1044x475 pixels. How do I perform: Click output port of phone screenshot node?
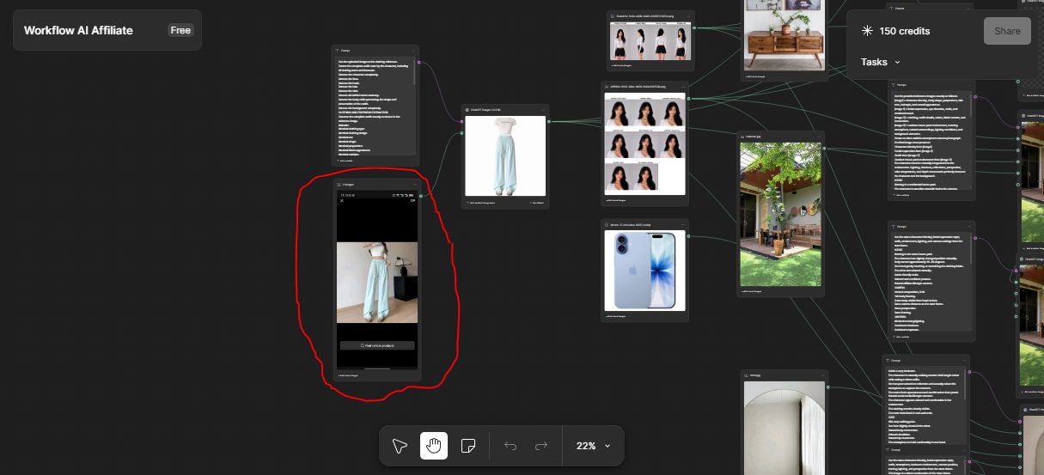click(421, 197)
